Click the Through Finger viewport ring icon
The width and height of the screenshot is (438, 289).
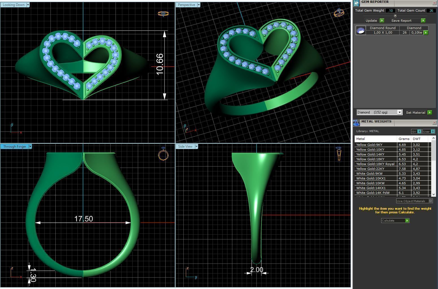pyautogui.click(x=163, y=154)
